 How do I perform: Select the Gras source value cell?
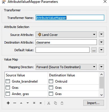[26, 88]
